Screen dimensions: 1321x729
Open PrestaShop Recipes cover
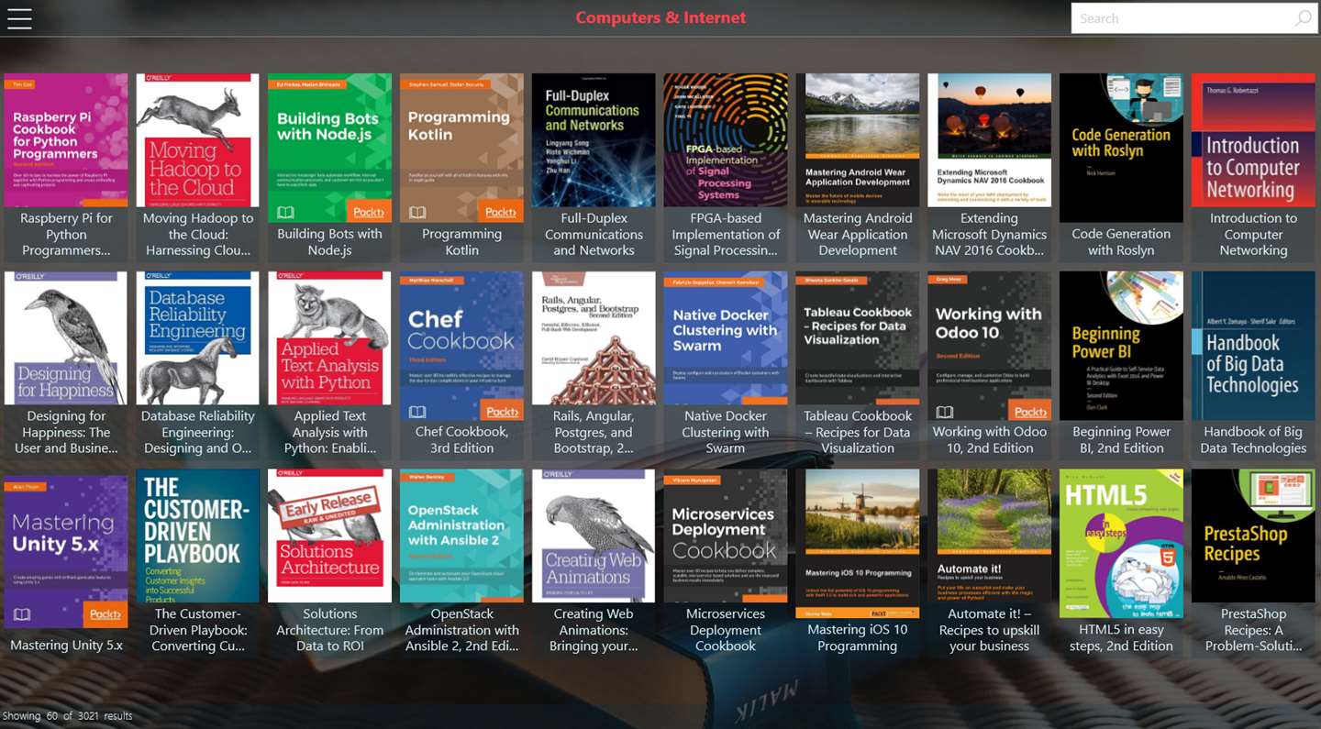tap(1253, 536)
